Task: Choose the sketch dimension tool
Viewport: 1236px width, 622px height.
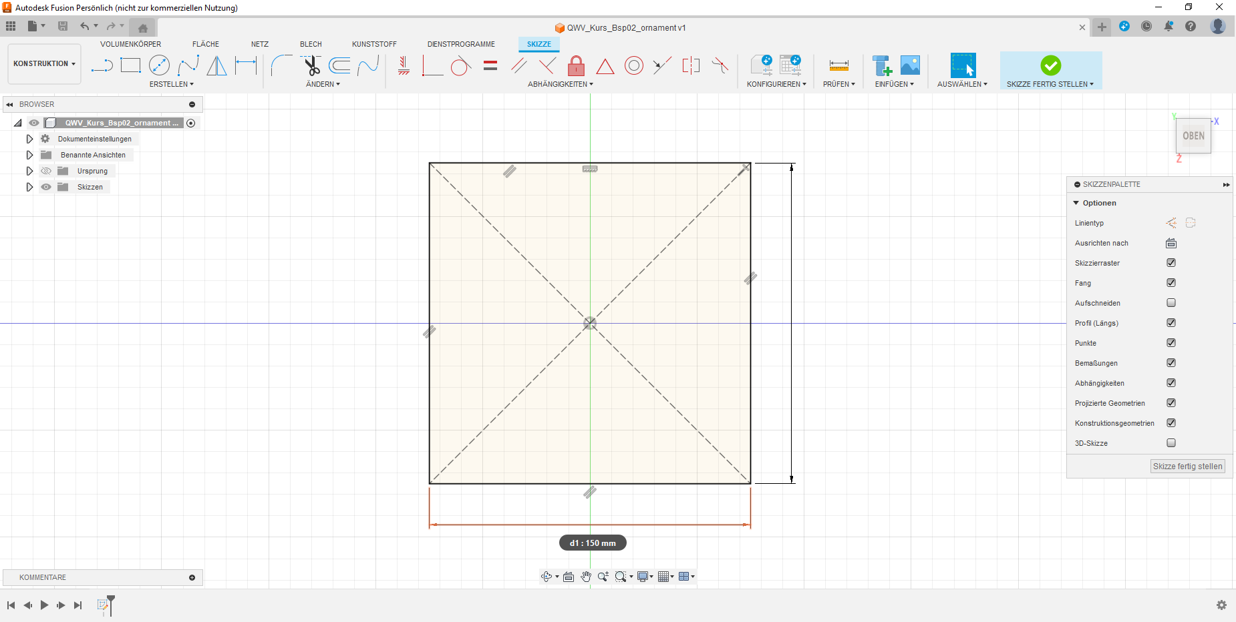Action: 246,65
